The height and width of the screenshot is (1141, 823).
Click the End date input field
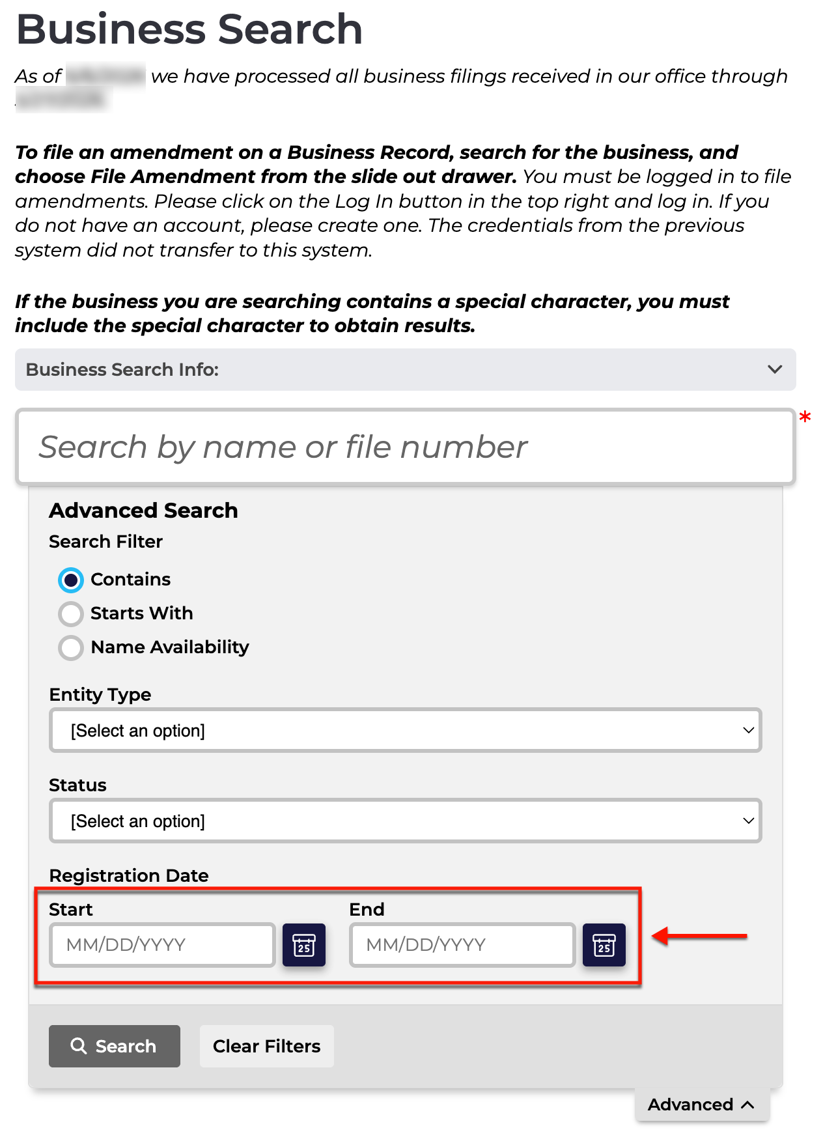pyautogui.click(x=462, y=944)
